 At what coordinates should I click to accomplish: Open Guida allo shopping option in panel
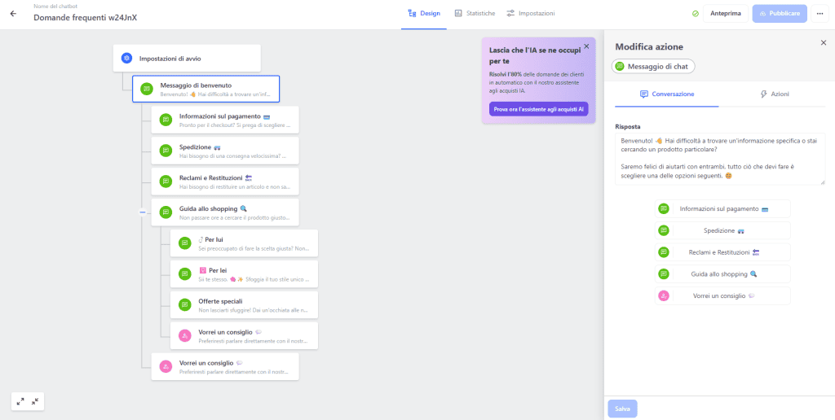coord(722,273)
